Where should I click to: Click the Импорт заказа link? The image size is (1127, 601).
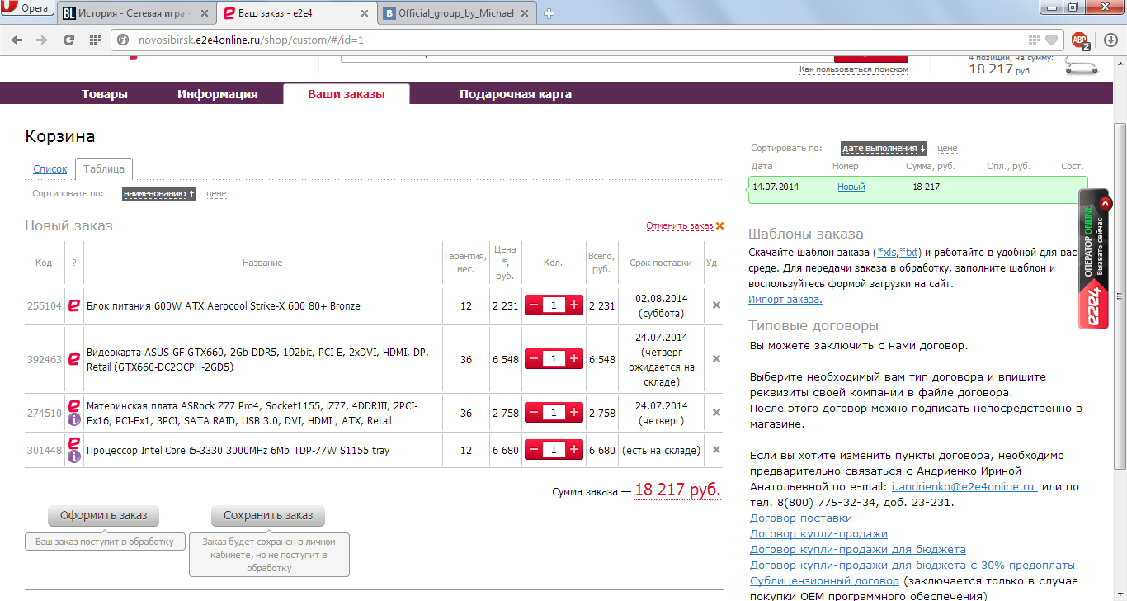tap(785, 300)
